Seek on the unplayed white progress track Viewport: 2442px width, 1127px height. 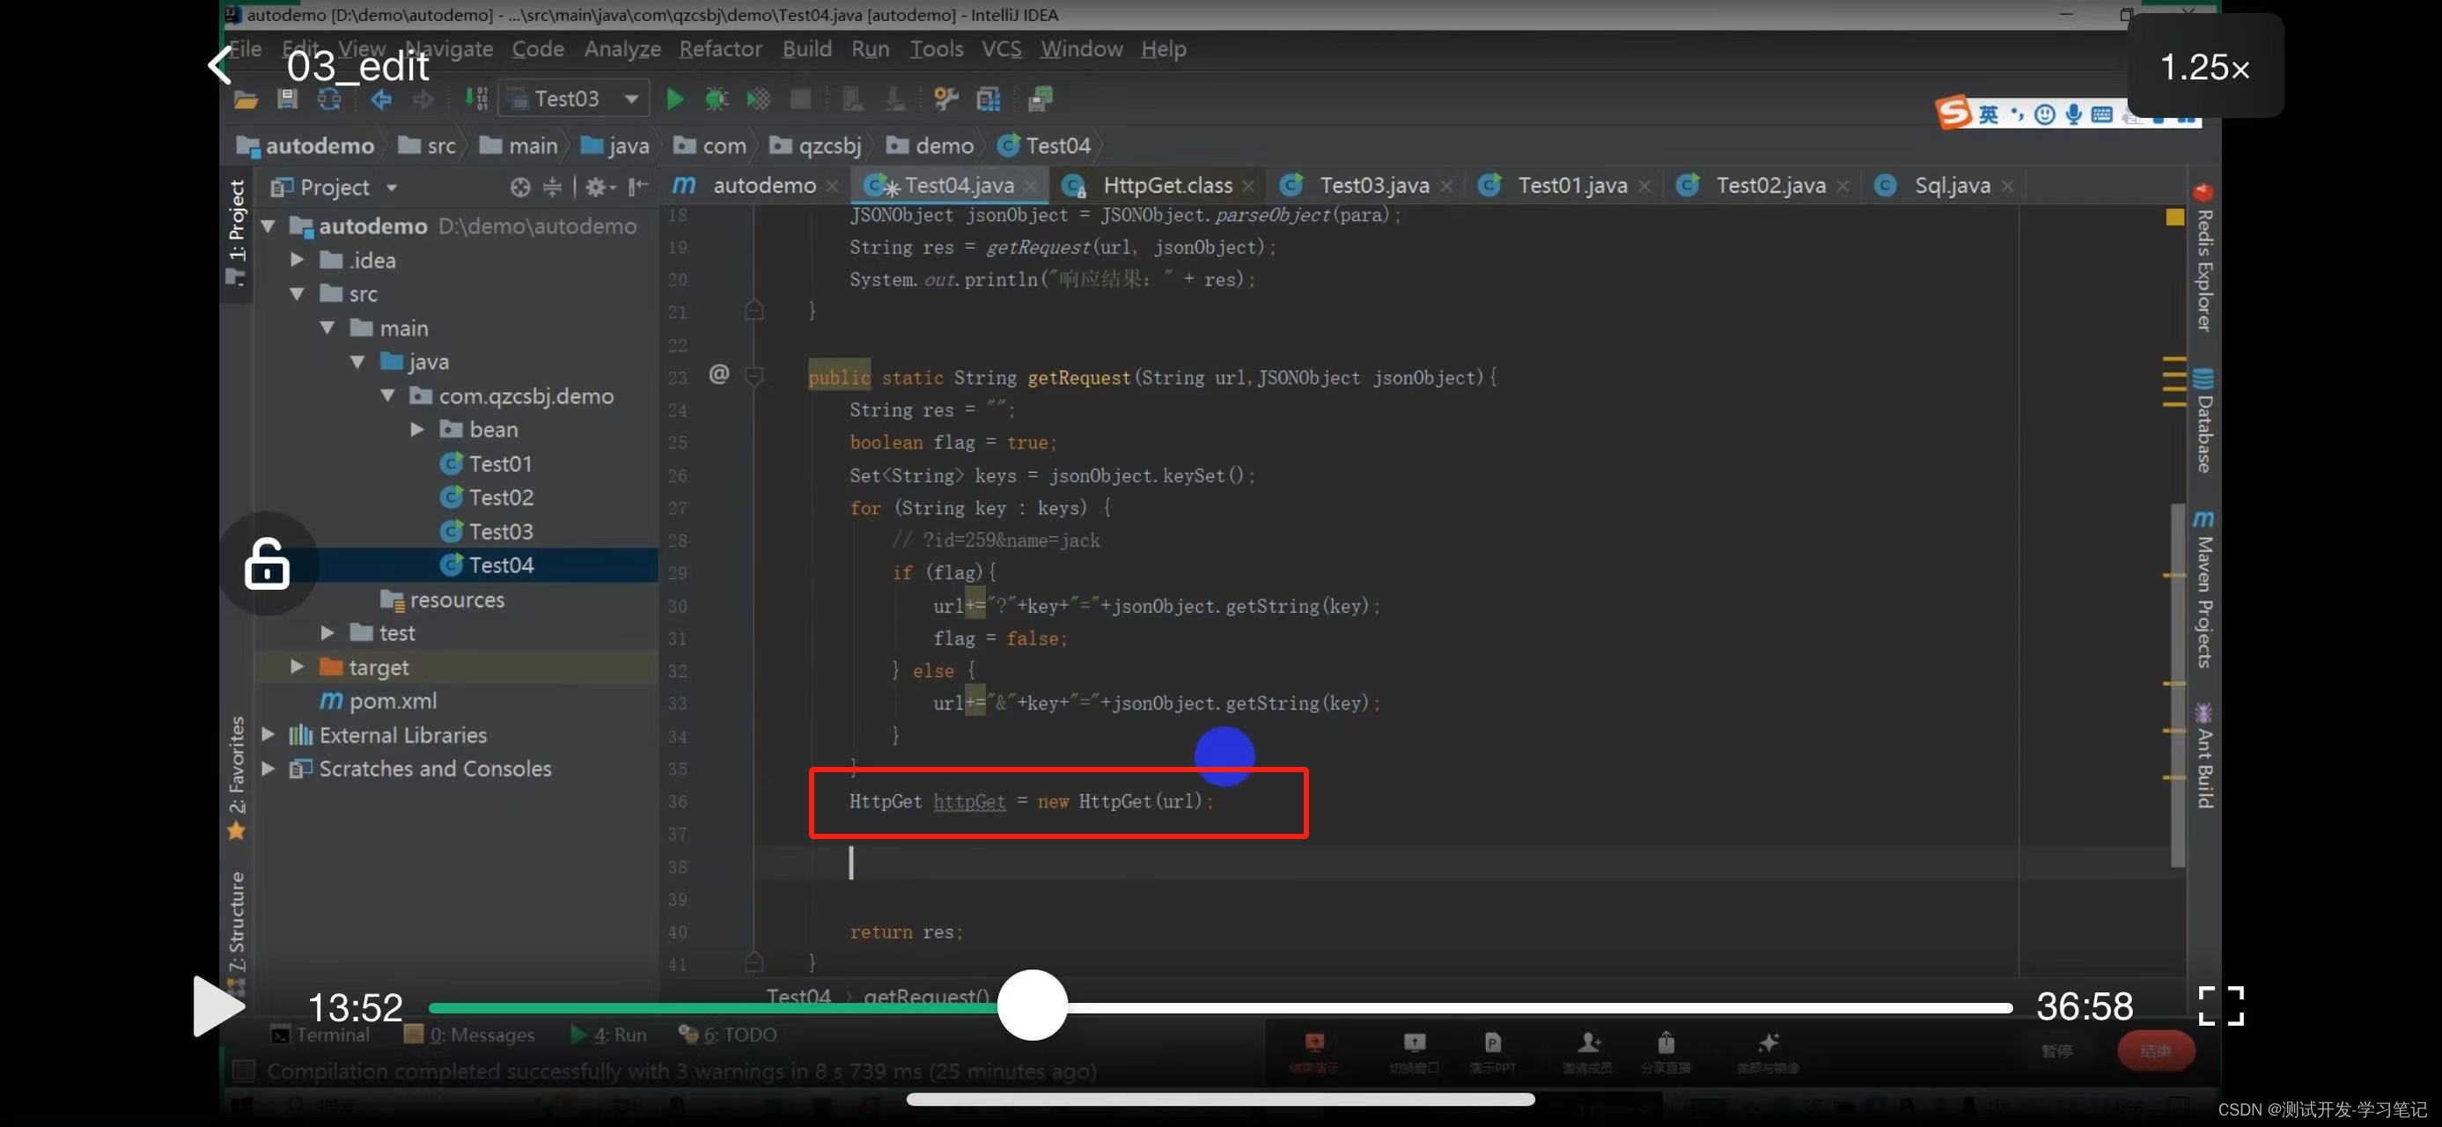(1539, 1007)
